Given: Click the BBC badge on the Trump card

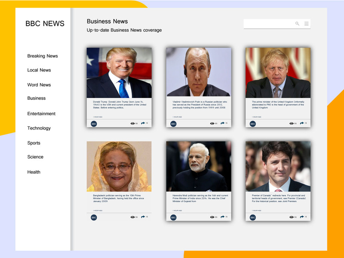Looking at the screenshot, I should pyautogui.click(x=94, y=124).
